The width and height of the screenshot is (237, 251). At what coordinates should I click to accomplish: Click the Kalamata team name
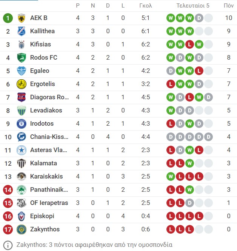coord(43,163)
